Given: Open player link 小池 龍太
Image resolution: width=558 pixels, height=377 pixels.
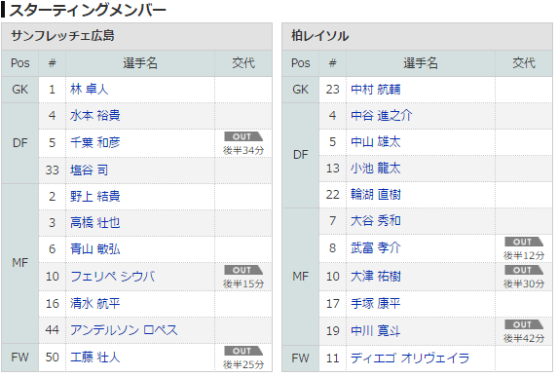Looking at the screenshot, I should [376, 169].
